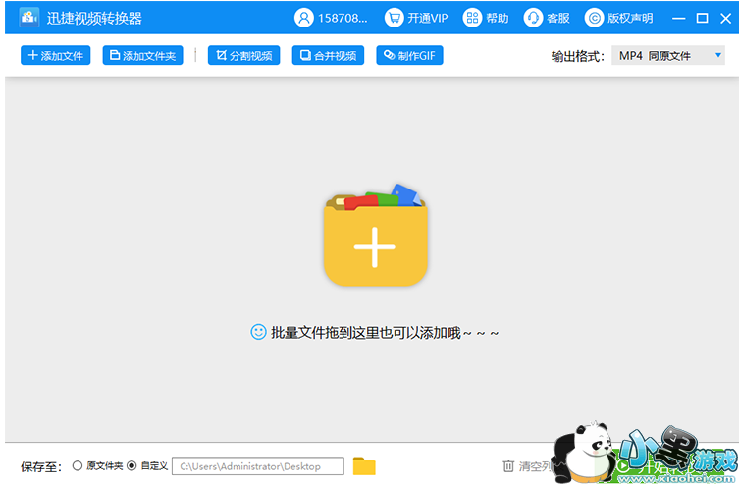Screen dimensions: 739x487
Task: View the 版权声明 copyright notice
Action: [619, 18]
